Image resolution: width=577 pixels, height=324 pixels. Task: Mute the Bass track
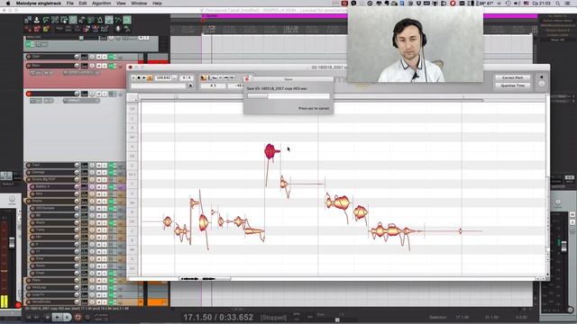point(98,66)
